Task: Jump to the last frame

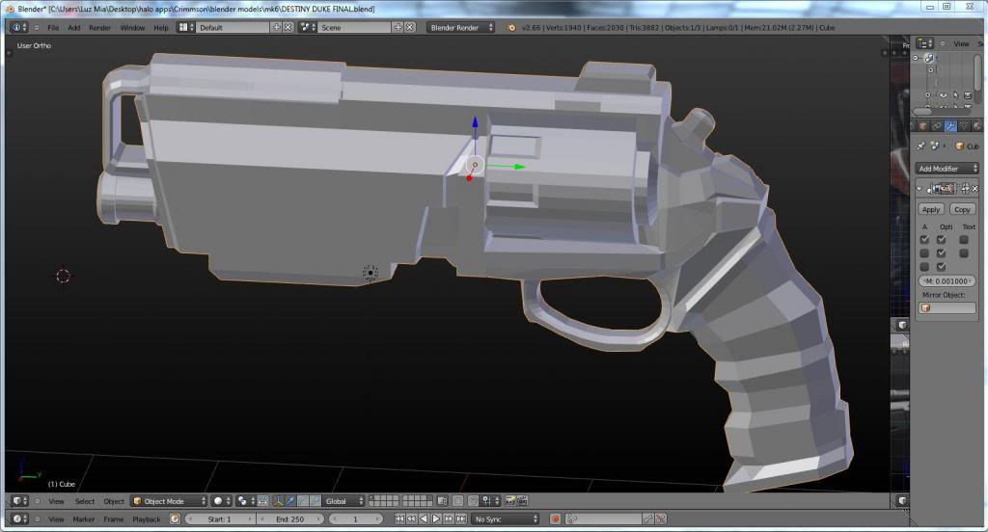Action: [x=461, y=519]
